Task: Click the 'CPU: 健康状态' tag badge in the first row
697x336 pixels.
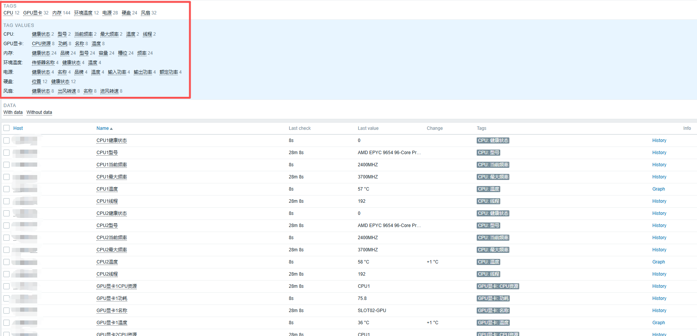Action: tap(493, 140)
